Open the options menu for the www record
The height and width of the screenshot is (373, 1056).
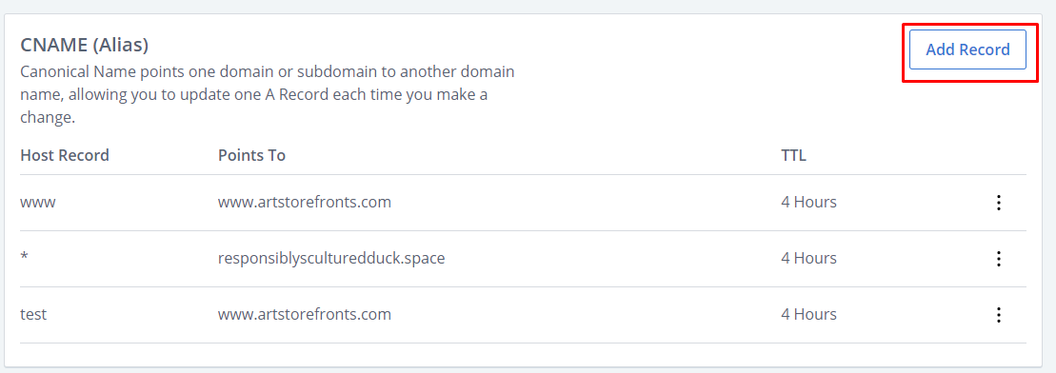pos(999,203)
